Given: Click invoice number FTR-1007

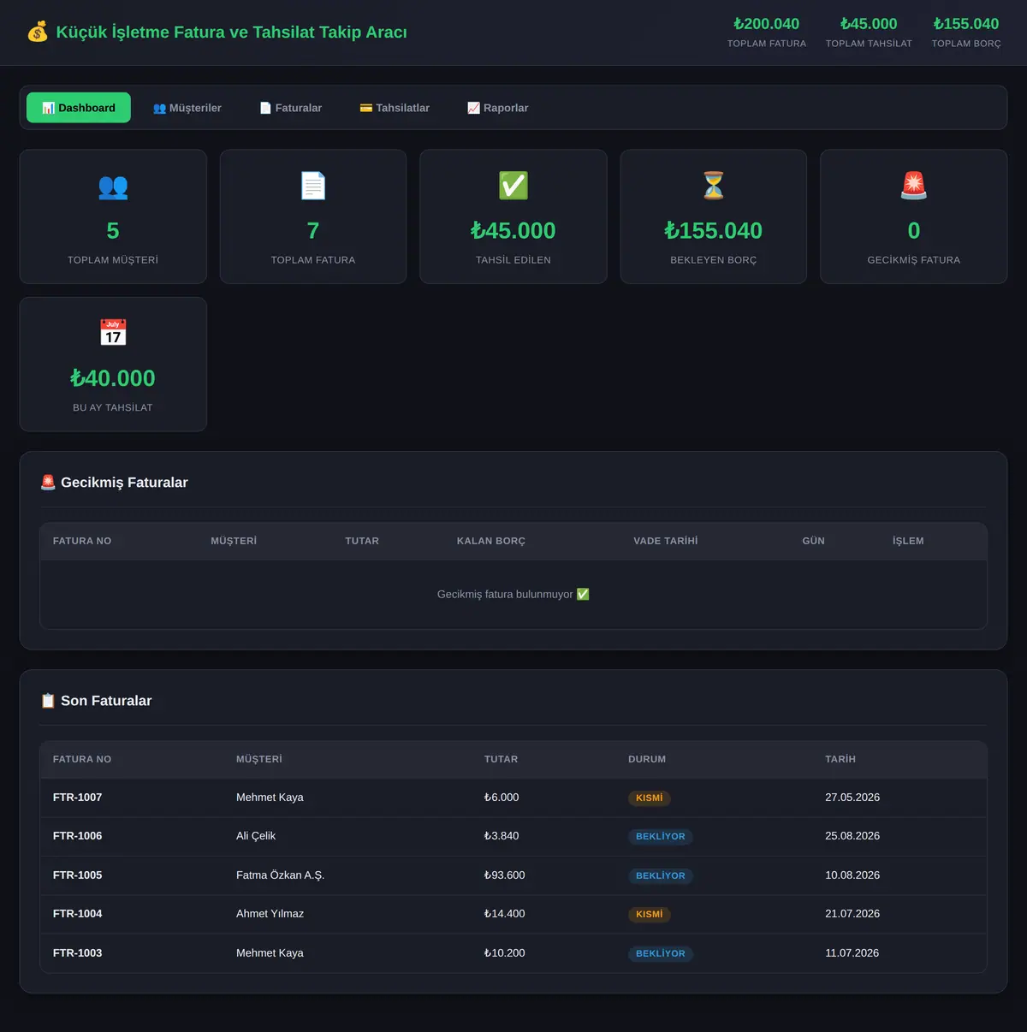Looking at the screenshot, I should (77, 798).
